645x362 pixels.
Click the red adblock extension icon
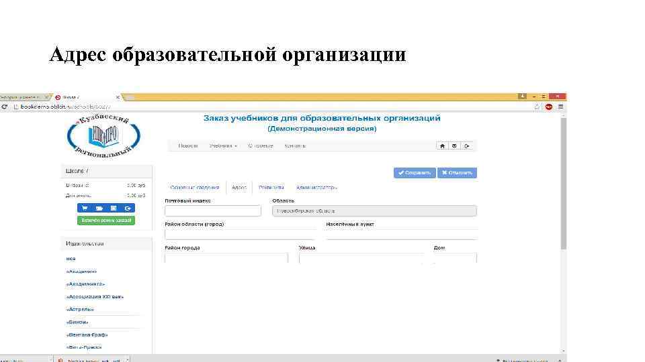coord(549,107)
